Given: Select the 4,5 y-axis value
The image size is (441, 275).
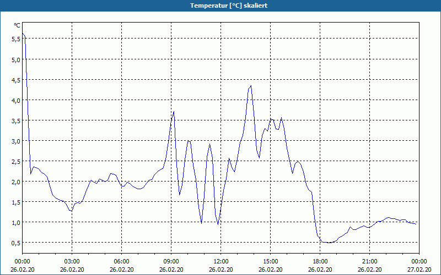Looking at the screenshot, I should (x=16, y=80).
